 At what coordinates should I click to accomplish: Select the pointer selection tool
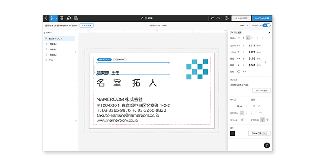point(52,18)
